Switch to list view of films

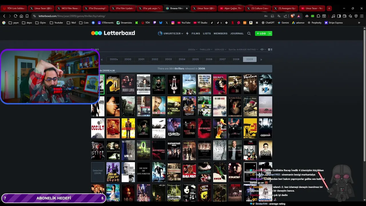point(271,49)
